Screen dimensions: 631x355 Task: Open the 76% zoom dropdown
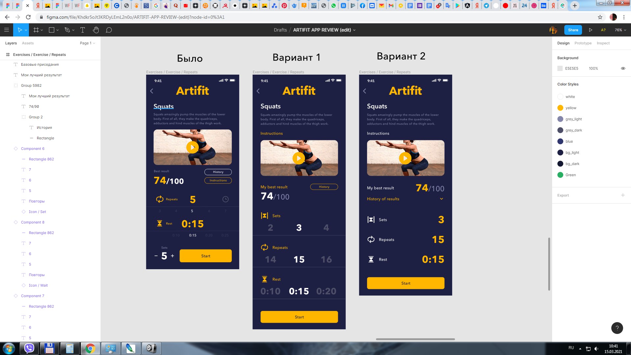[x=620, y=30]
